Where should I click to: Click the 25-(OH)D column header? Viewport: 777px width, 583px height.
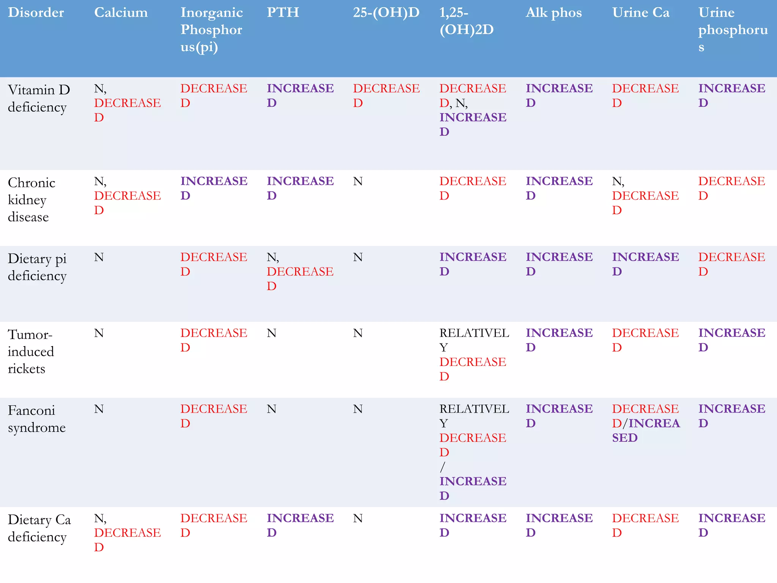(x=386, y=13)
